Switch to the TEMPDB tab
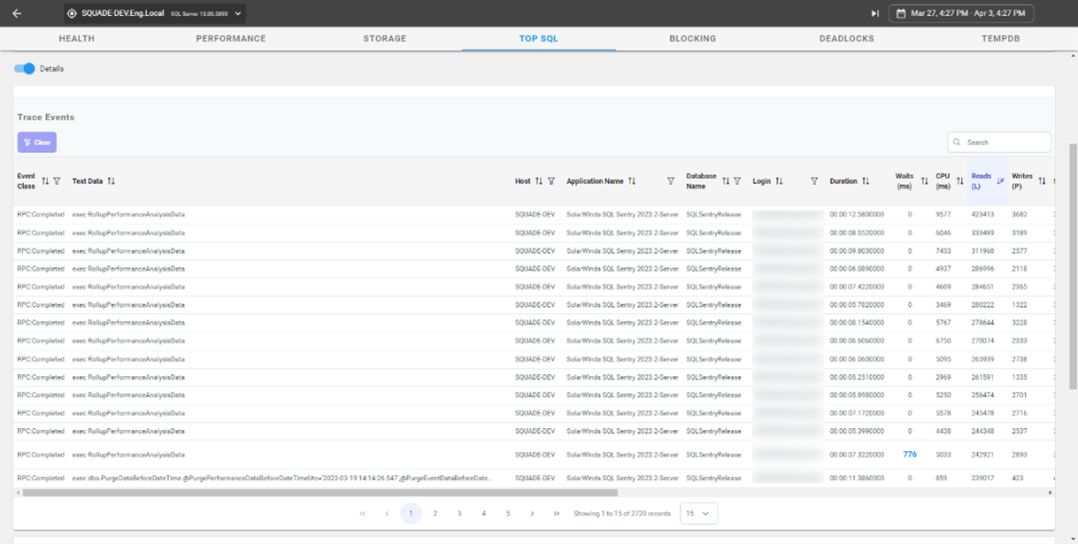 (x=1001, y=39)
